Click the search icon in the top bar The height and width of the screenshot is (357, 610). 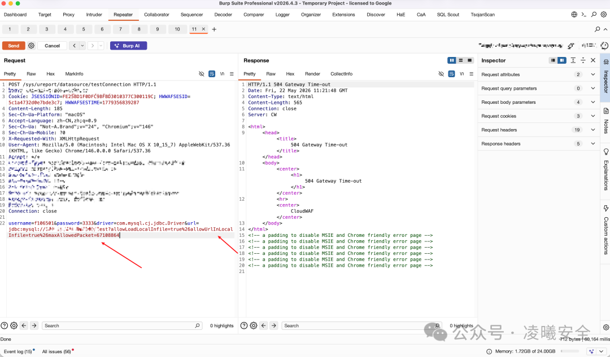coord(594,14)
